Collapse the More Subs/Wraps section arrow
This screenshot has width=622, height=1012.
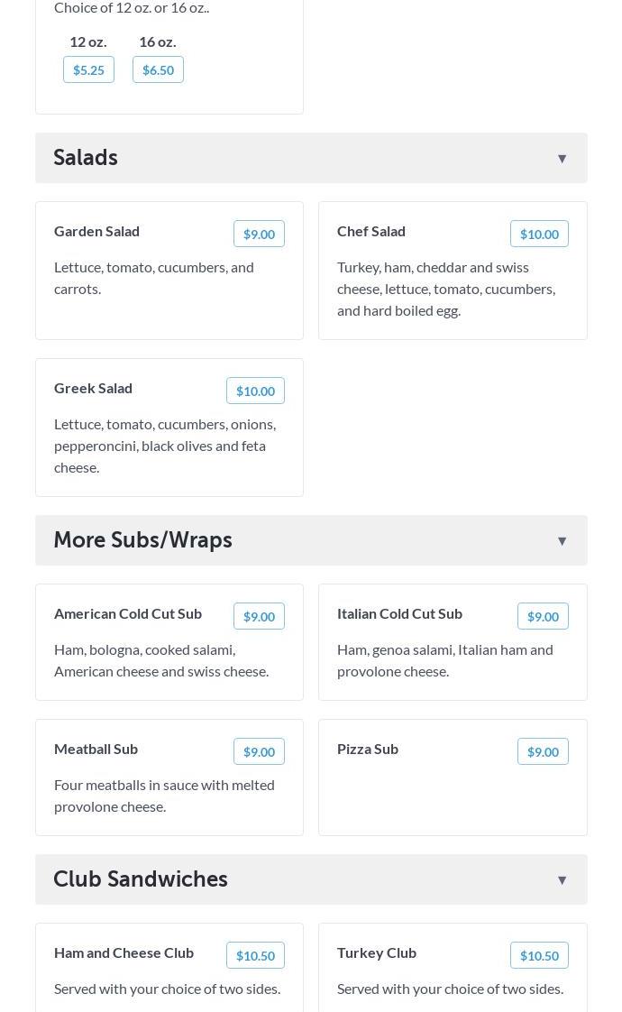tap(562, 541)
